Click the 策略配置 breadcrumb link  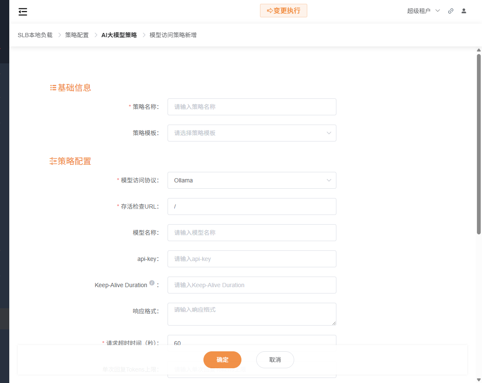click(x=76, y=35)
